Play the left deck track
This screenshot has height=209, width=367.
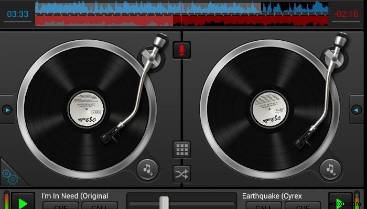click(x=23, y=202)
